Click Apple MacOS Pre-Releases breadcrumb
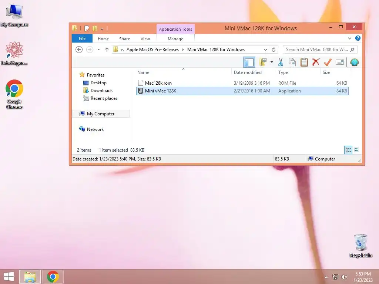The width and height of the screenshot is (379, 284). (152, 50)
